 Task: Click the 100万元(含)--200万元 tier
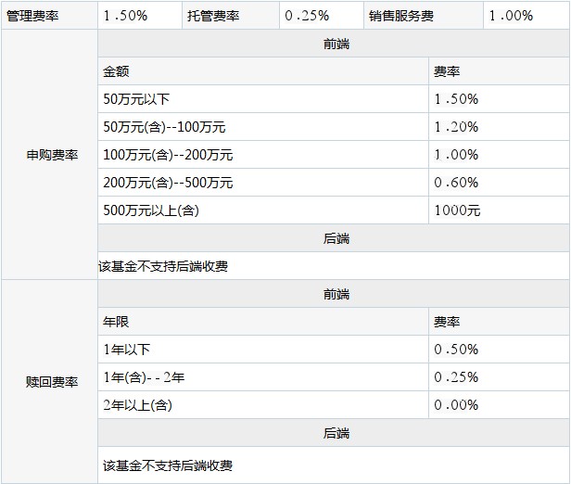point(168,155)
